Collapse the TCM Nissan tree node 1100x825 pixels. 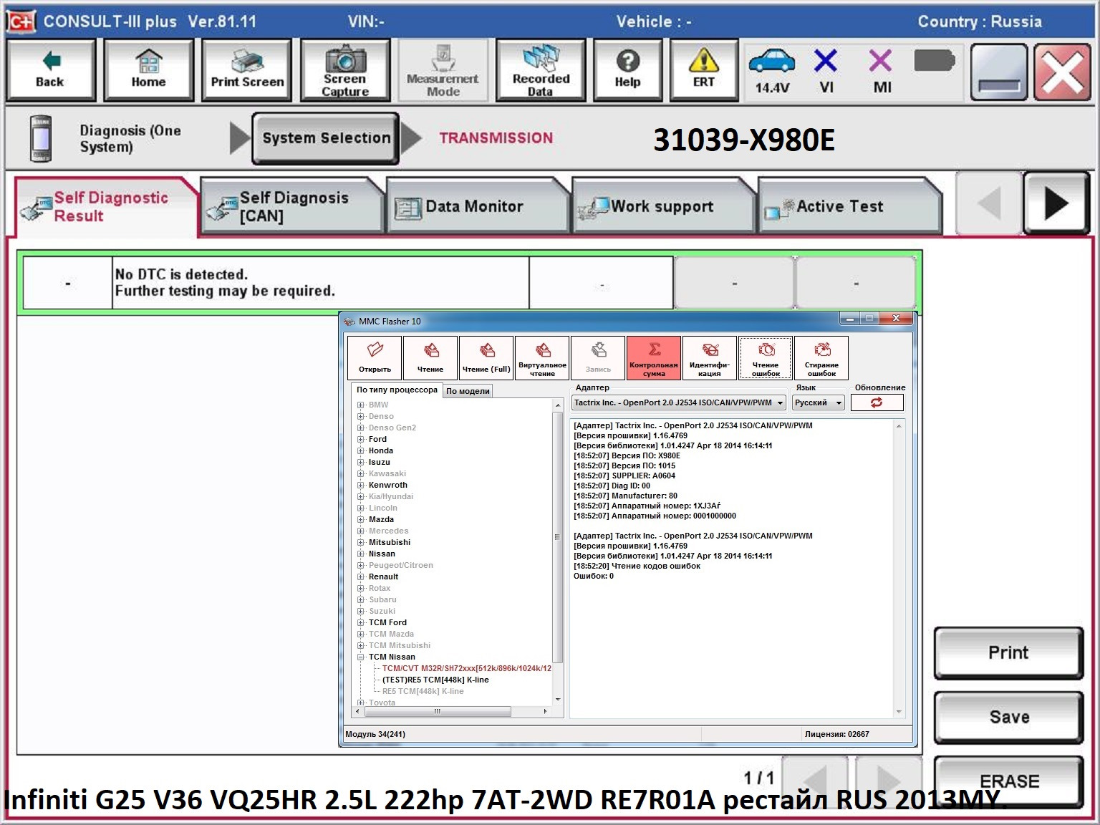(x=361, y=657)
